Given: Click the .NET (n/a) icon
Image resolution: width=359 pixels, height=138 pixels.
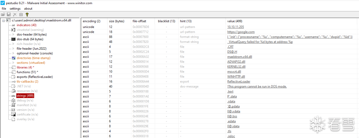Looking at the screenshot, I should (13, 86).
